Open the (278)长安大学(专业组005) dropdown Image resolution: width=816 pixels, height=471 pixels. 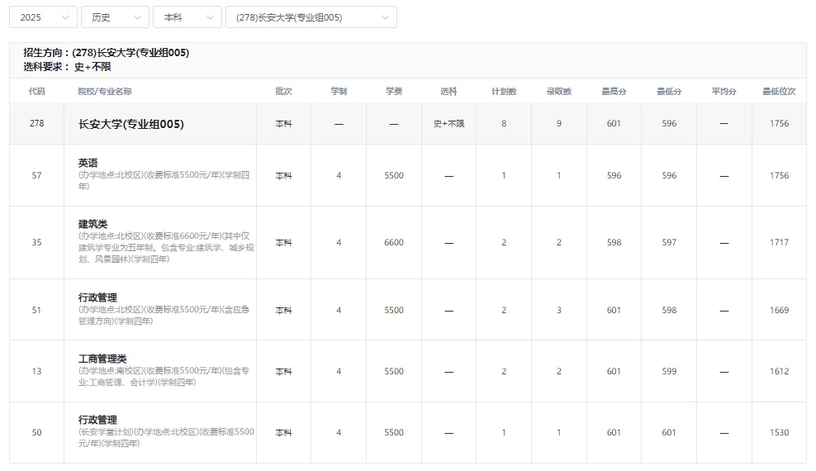click(311, 17)
